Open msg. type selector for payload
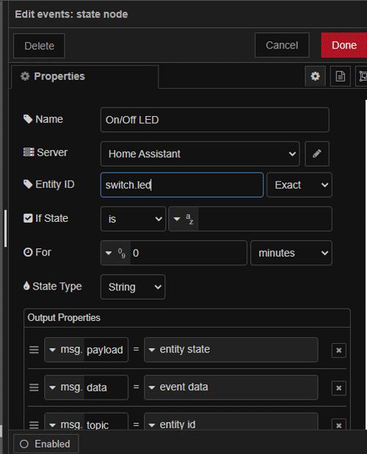 pyautogui.click(x=65, y=350)
